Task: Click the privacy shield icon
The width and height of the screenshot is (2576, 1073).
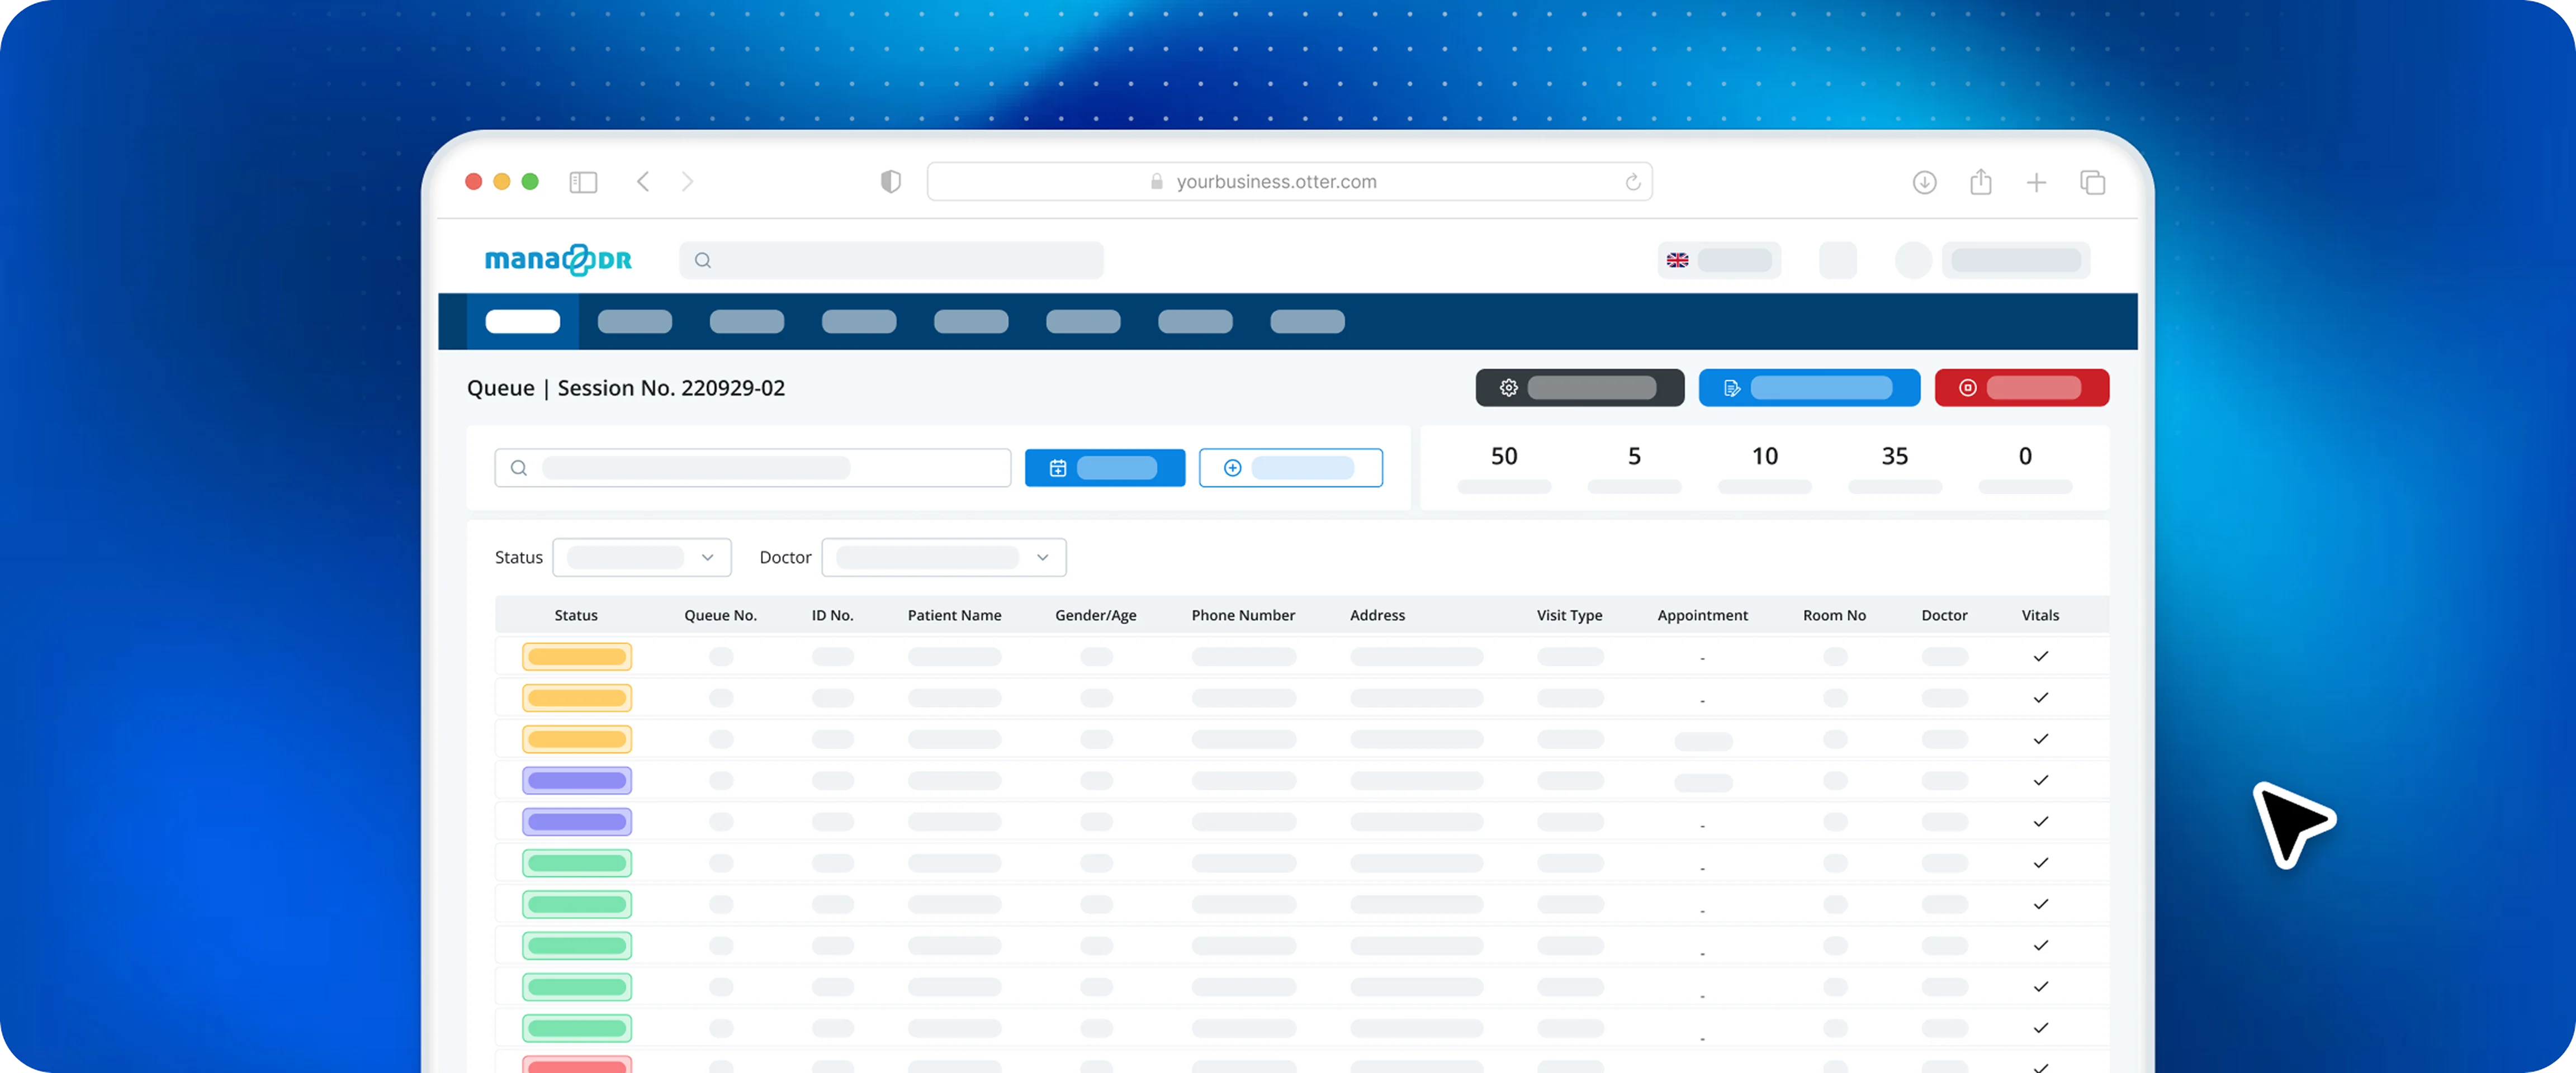Action: pos(890,182)
